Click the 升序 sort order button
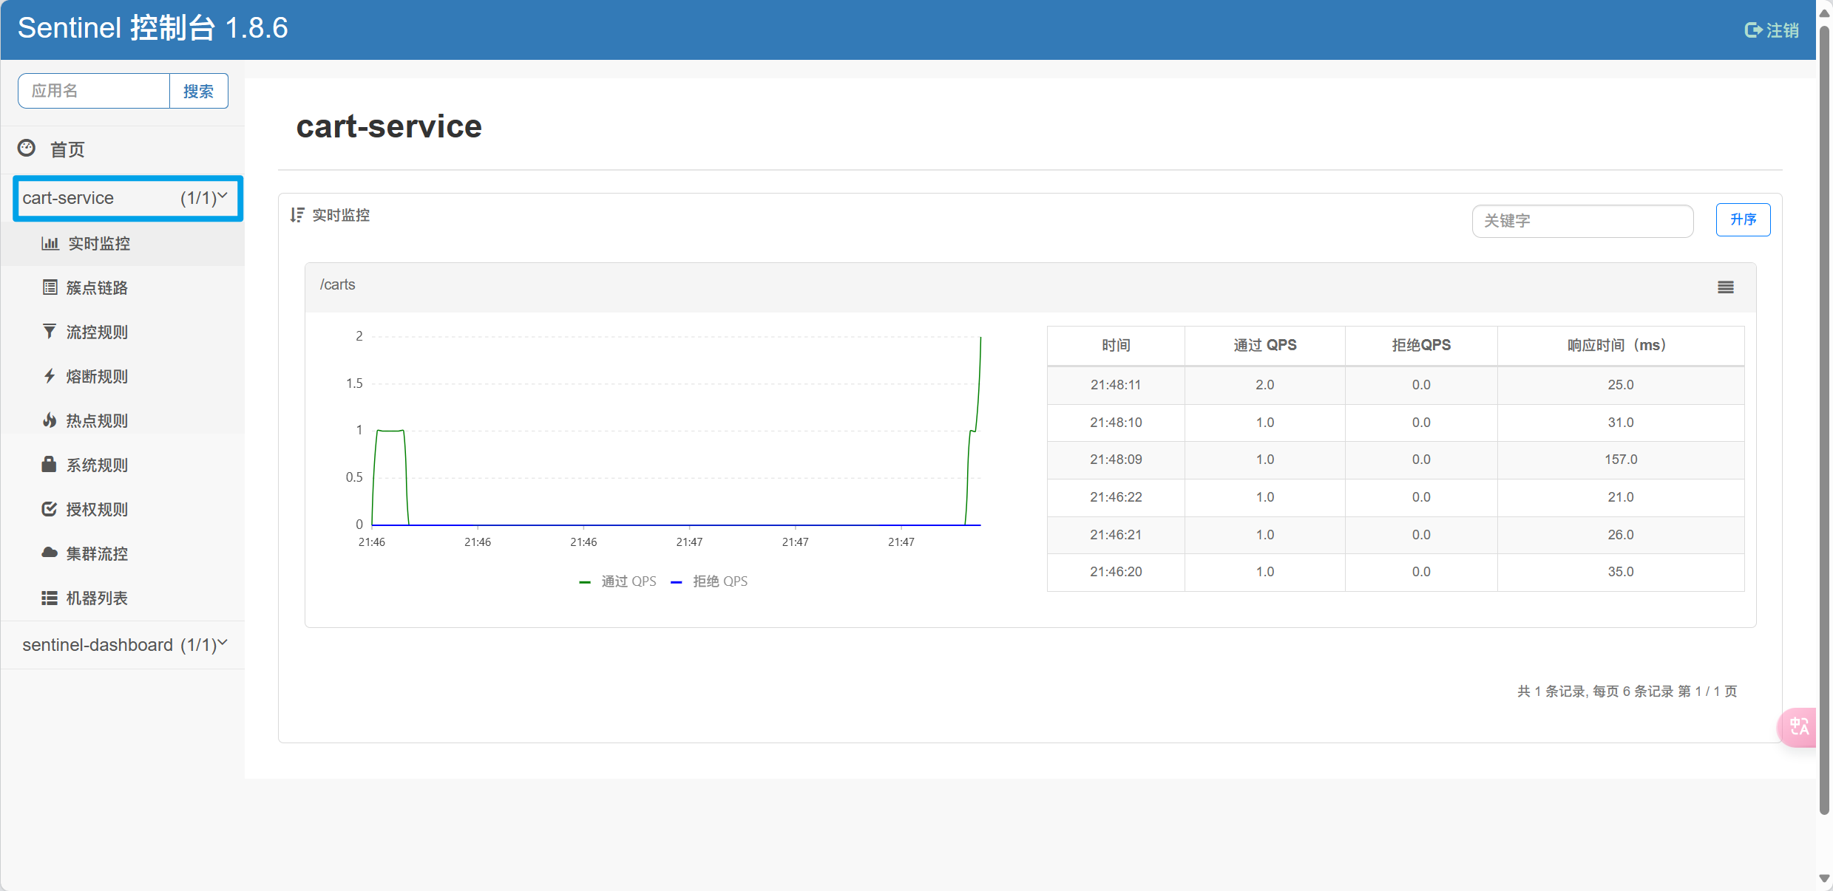Viewport: 1833px width, 891px height. [x=1742, y=219]
